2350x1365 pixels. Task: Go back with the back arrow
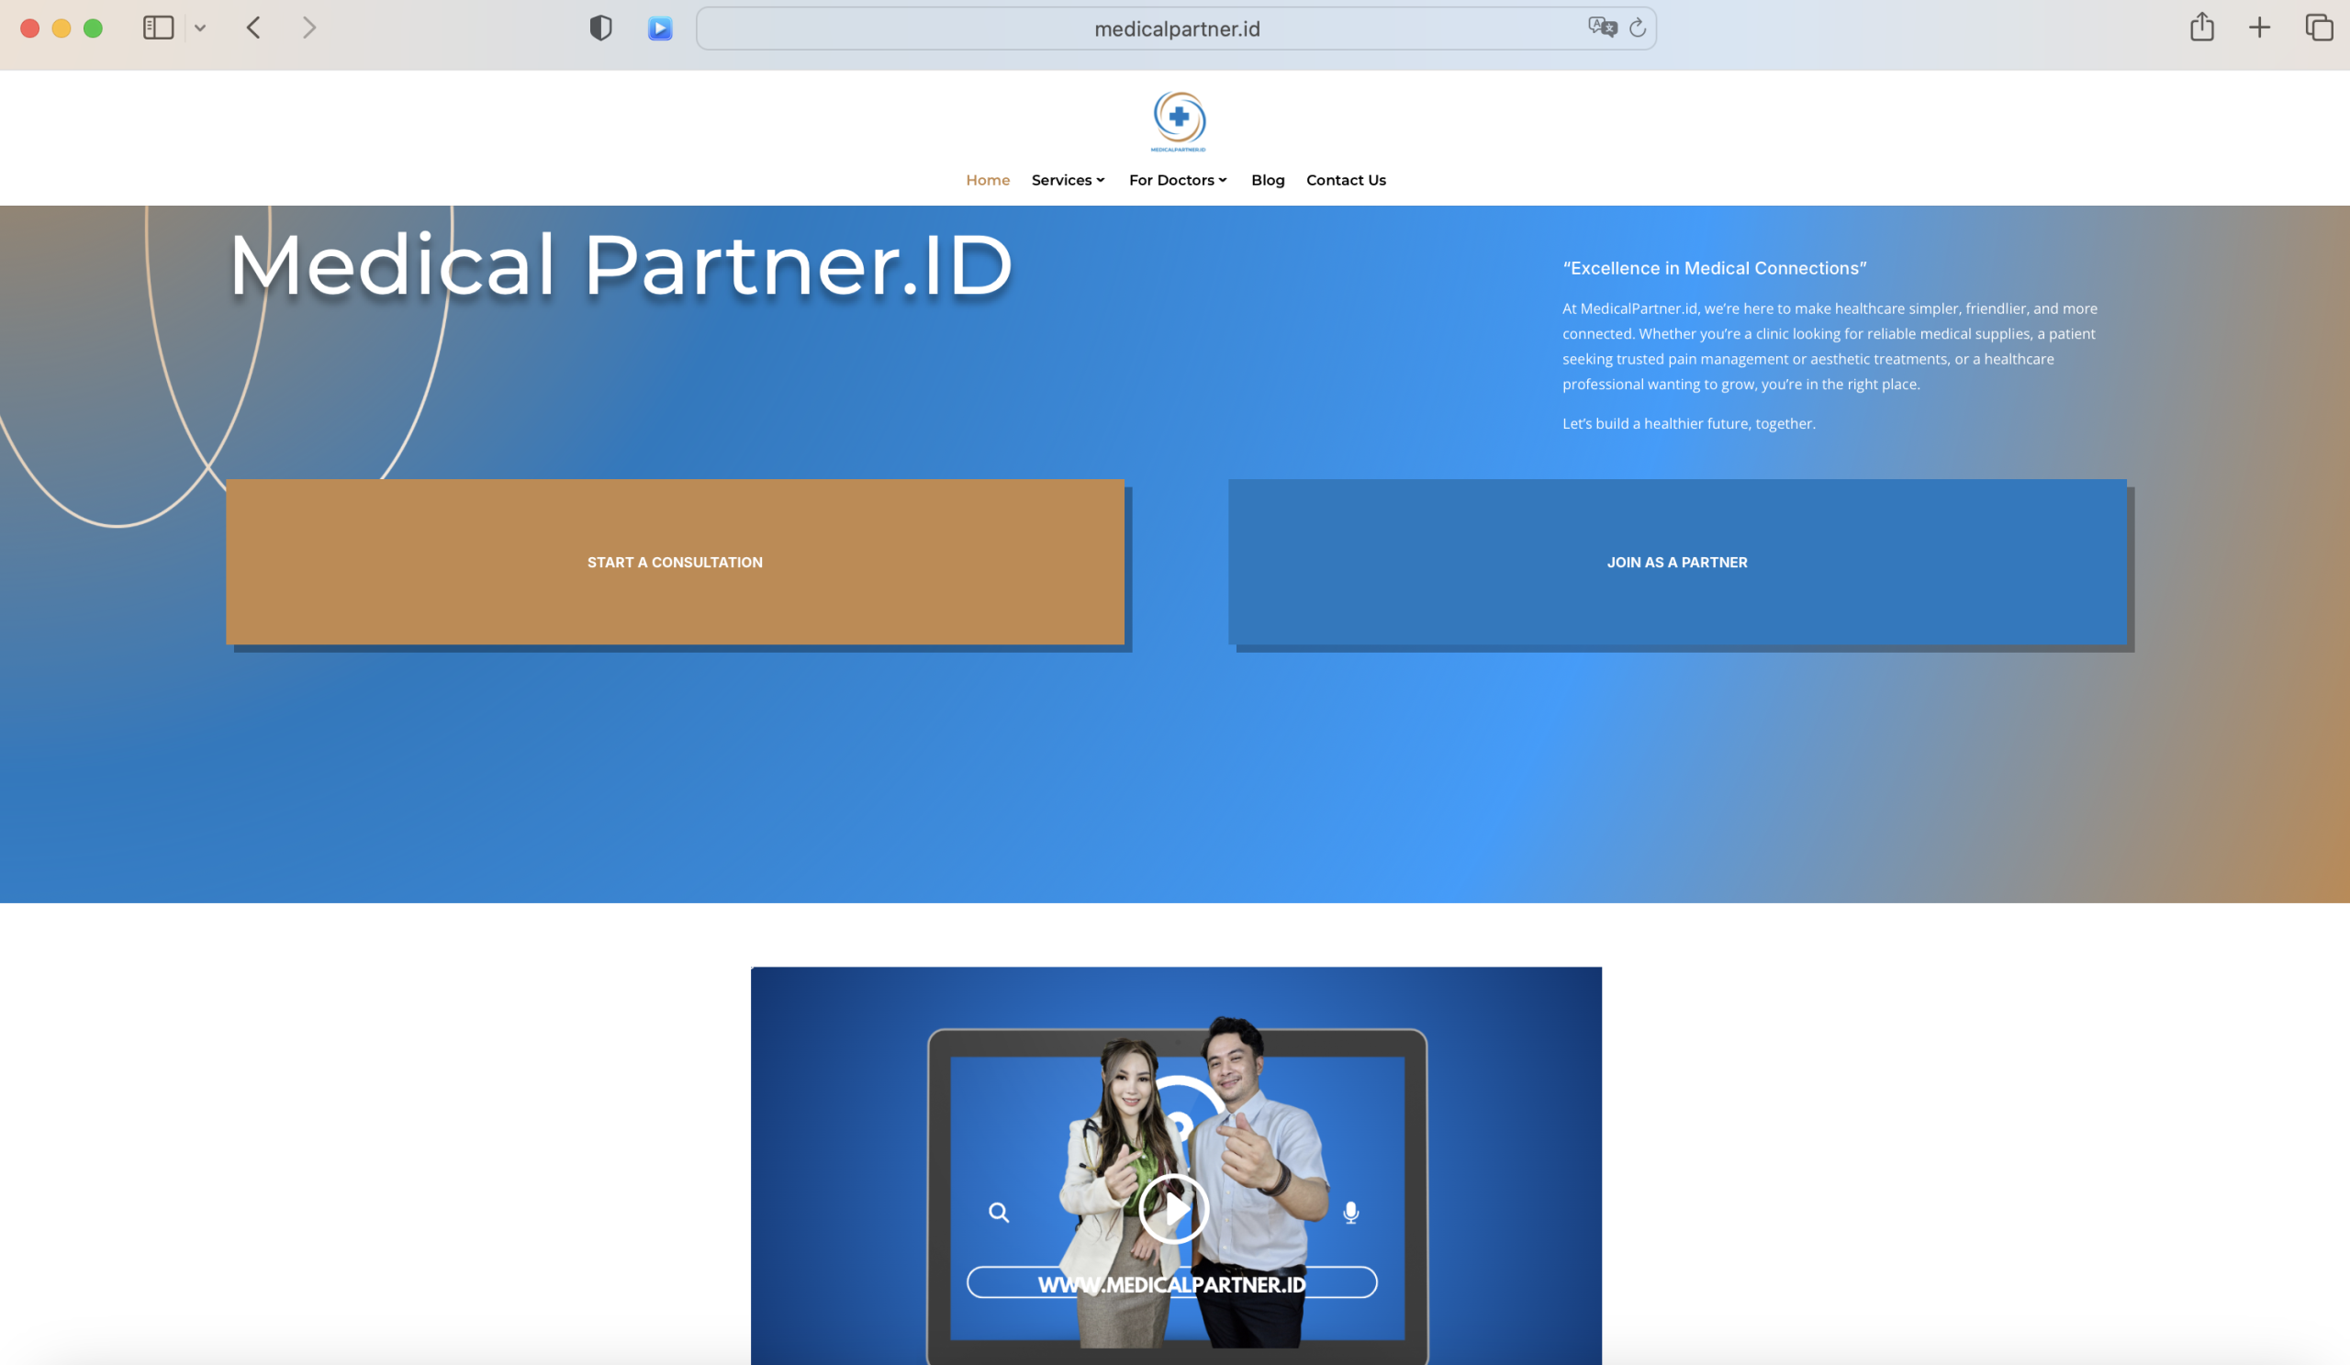click(x=253, y=28)
